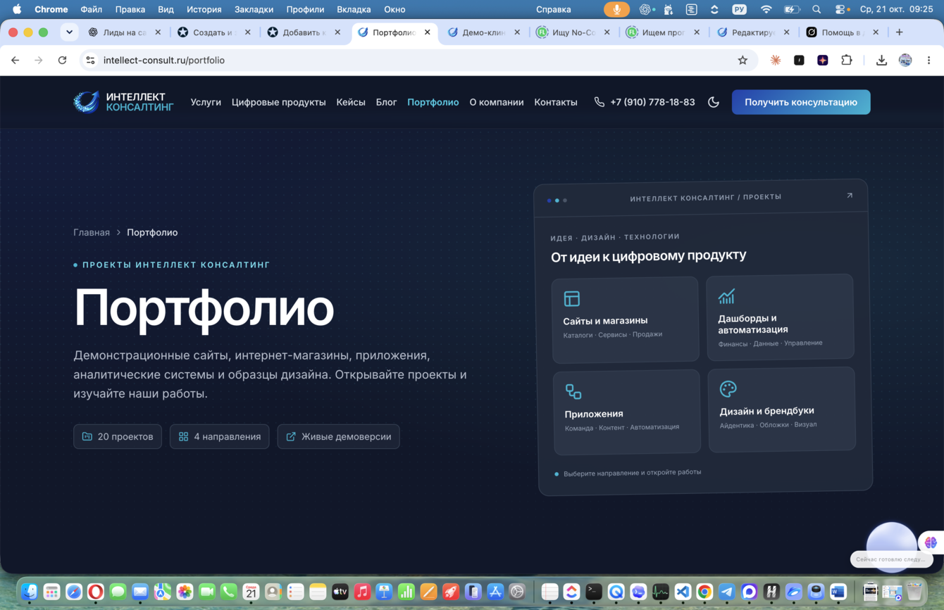Open the О компании page
This screenshot has height=610, width=944.
[x=497, y=102]
